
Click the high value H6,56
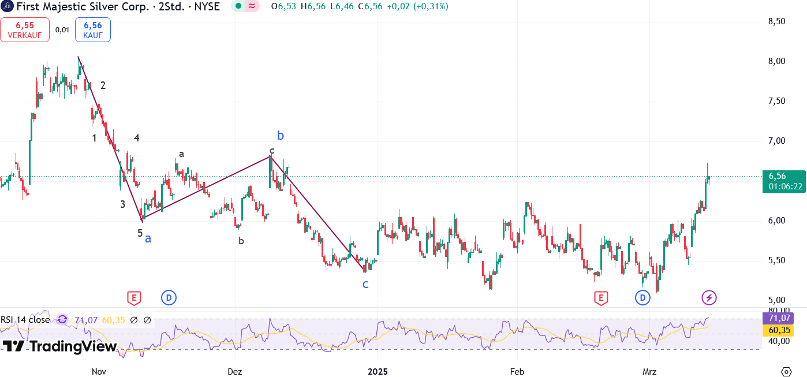pyautogui.click(x=313, y=6)
